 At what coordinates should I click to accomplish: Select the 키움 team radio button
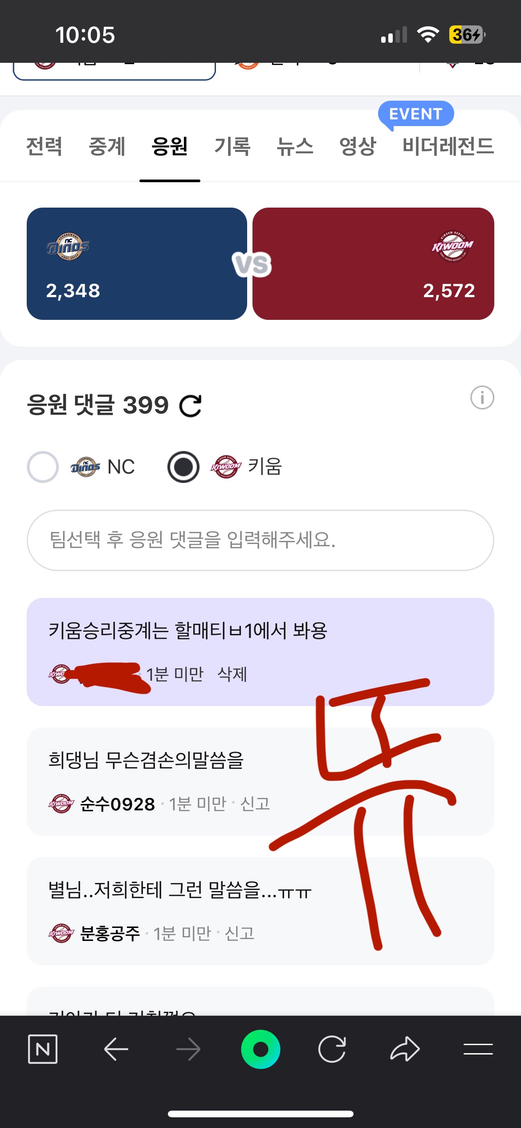tap(183, 467)
